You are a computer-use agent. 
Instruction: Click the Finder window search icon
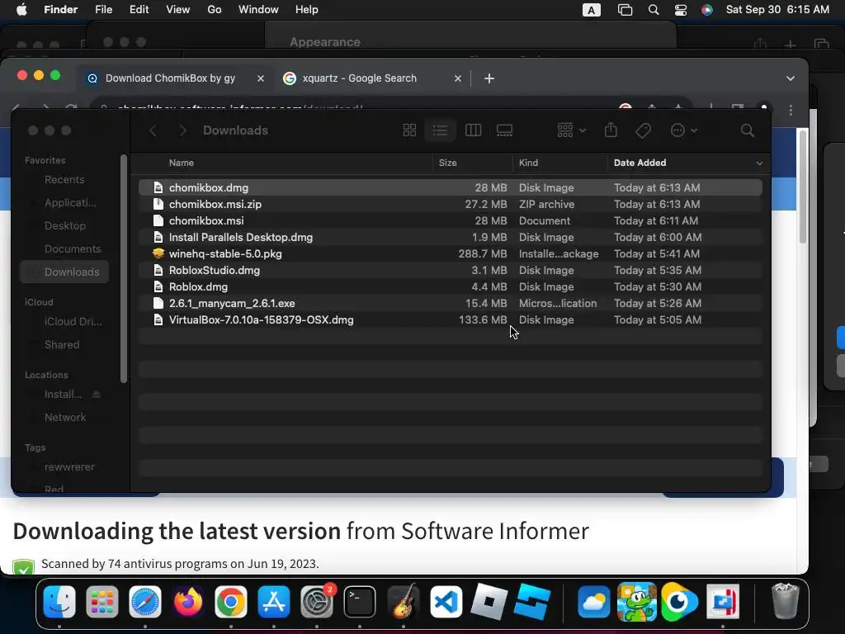(748, 130)
